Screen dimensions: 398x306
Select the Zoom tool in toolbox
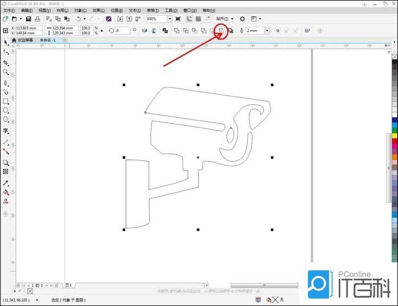click(6, 72)
